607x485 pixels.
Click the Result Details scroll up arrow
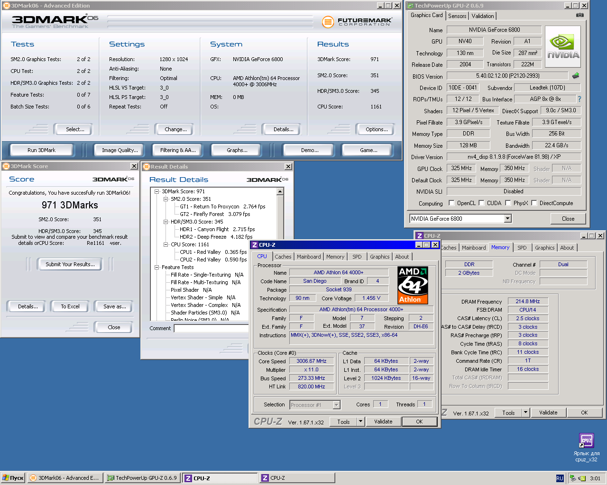[280, 191]
